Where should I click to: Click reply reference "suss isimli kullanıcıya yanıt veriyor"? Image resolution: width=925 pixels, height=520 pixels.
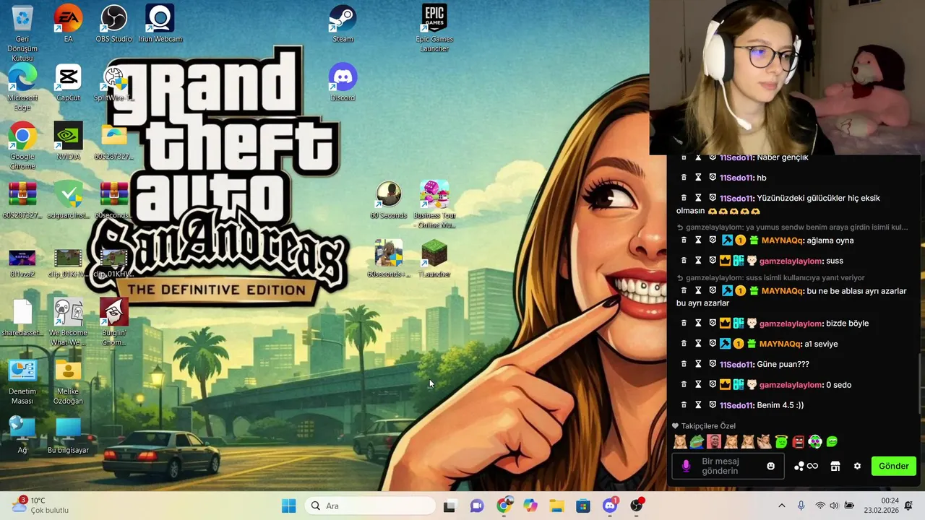[770, 277]
